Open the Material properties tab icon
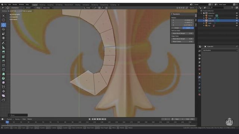The image size is (239, 134). click(199, 95)
